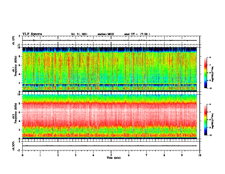This screenshot has height=174, width=225.
Task: Click the ch.2 PSD color bar
Action: [x=205, y=120]
